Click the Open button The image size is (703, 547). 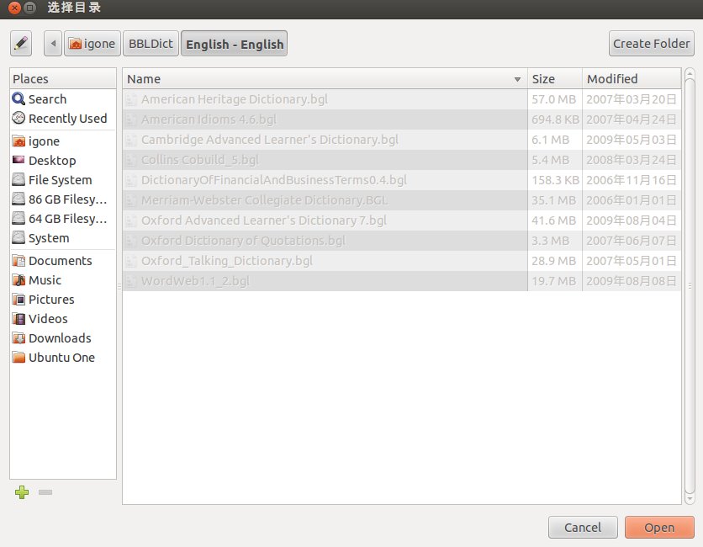pos(659,528)
